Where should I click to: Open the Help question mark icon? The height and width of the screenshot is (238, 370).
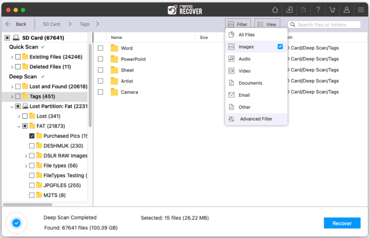(318, 10)
